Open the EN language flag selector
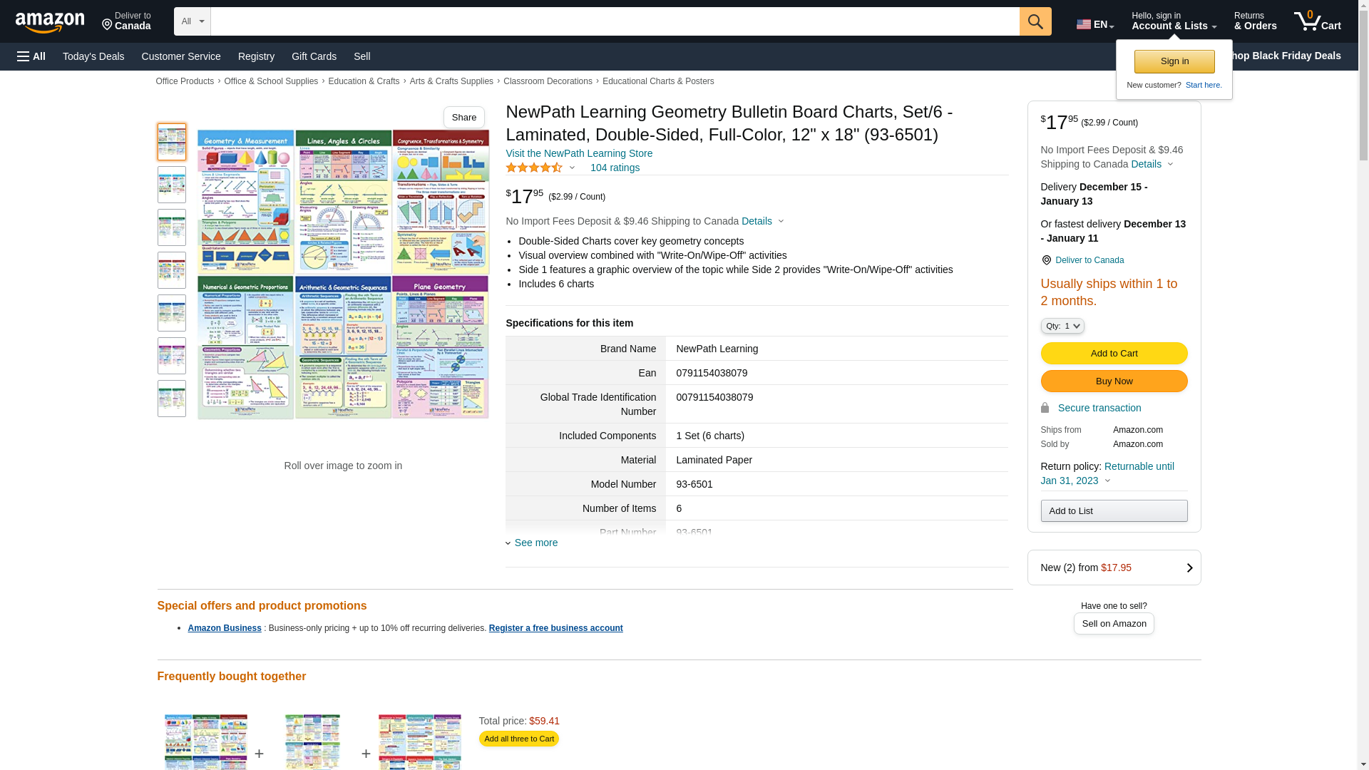The width and height of the screenshot is (1369, 770). [1094, 24]
